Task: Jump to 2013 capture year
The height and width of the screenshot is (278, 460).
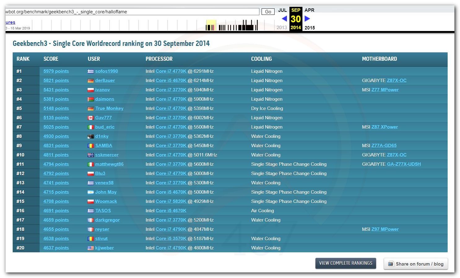Action: [x=282, y=28]
